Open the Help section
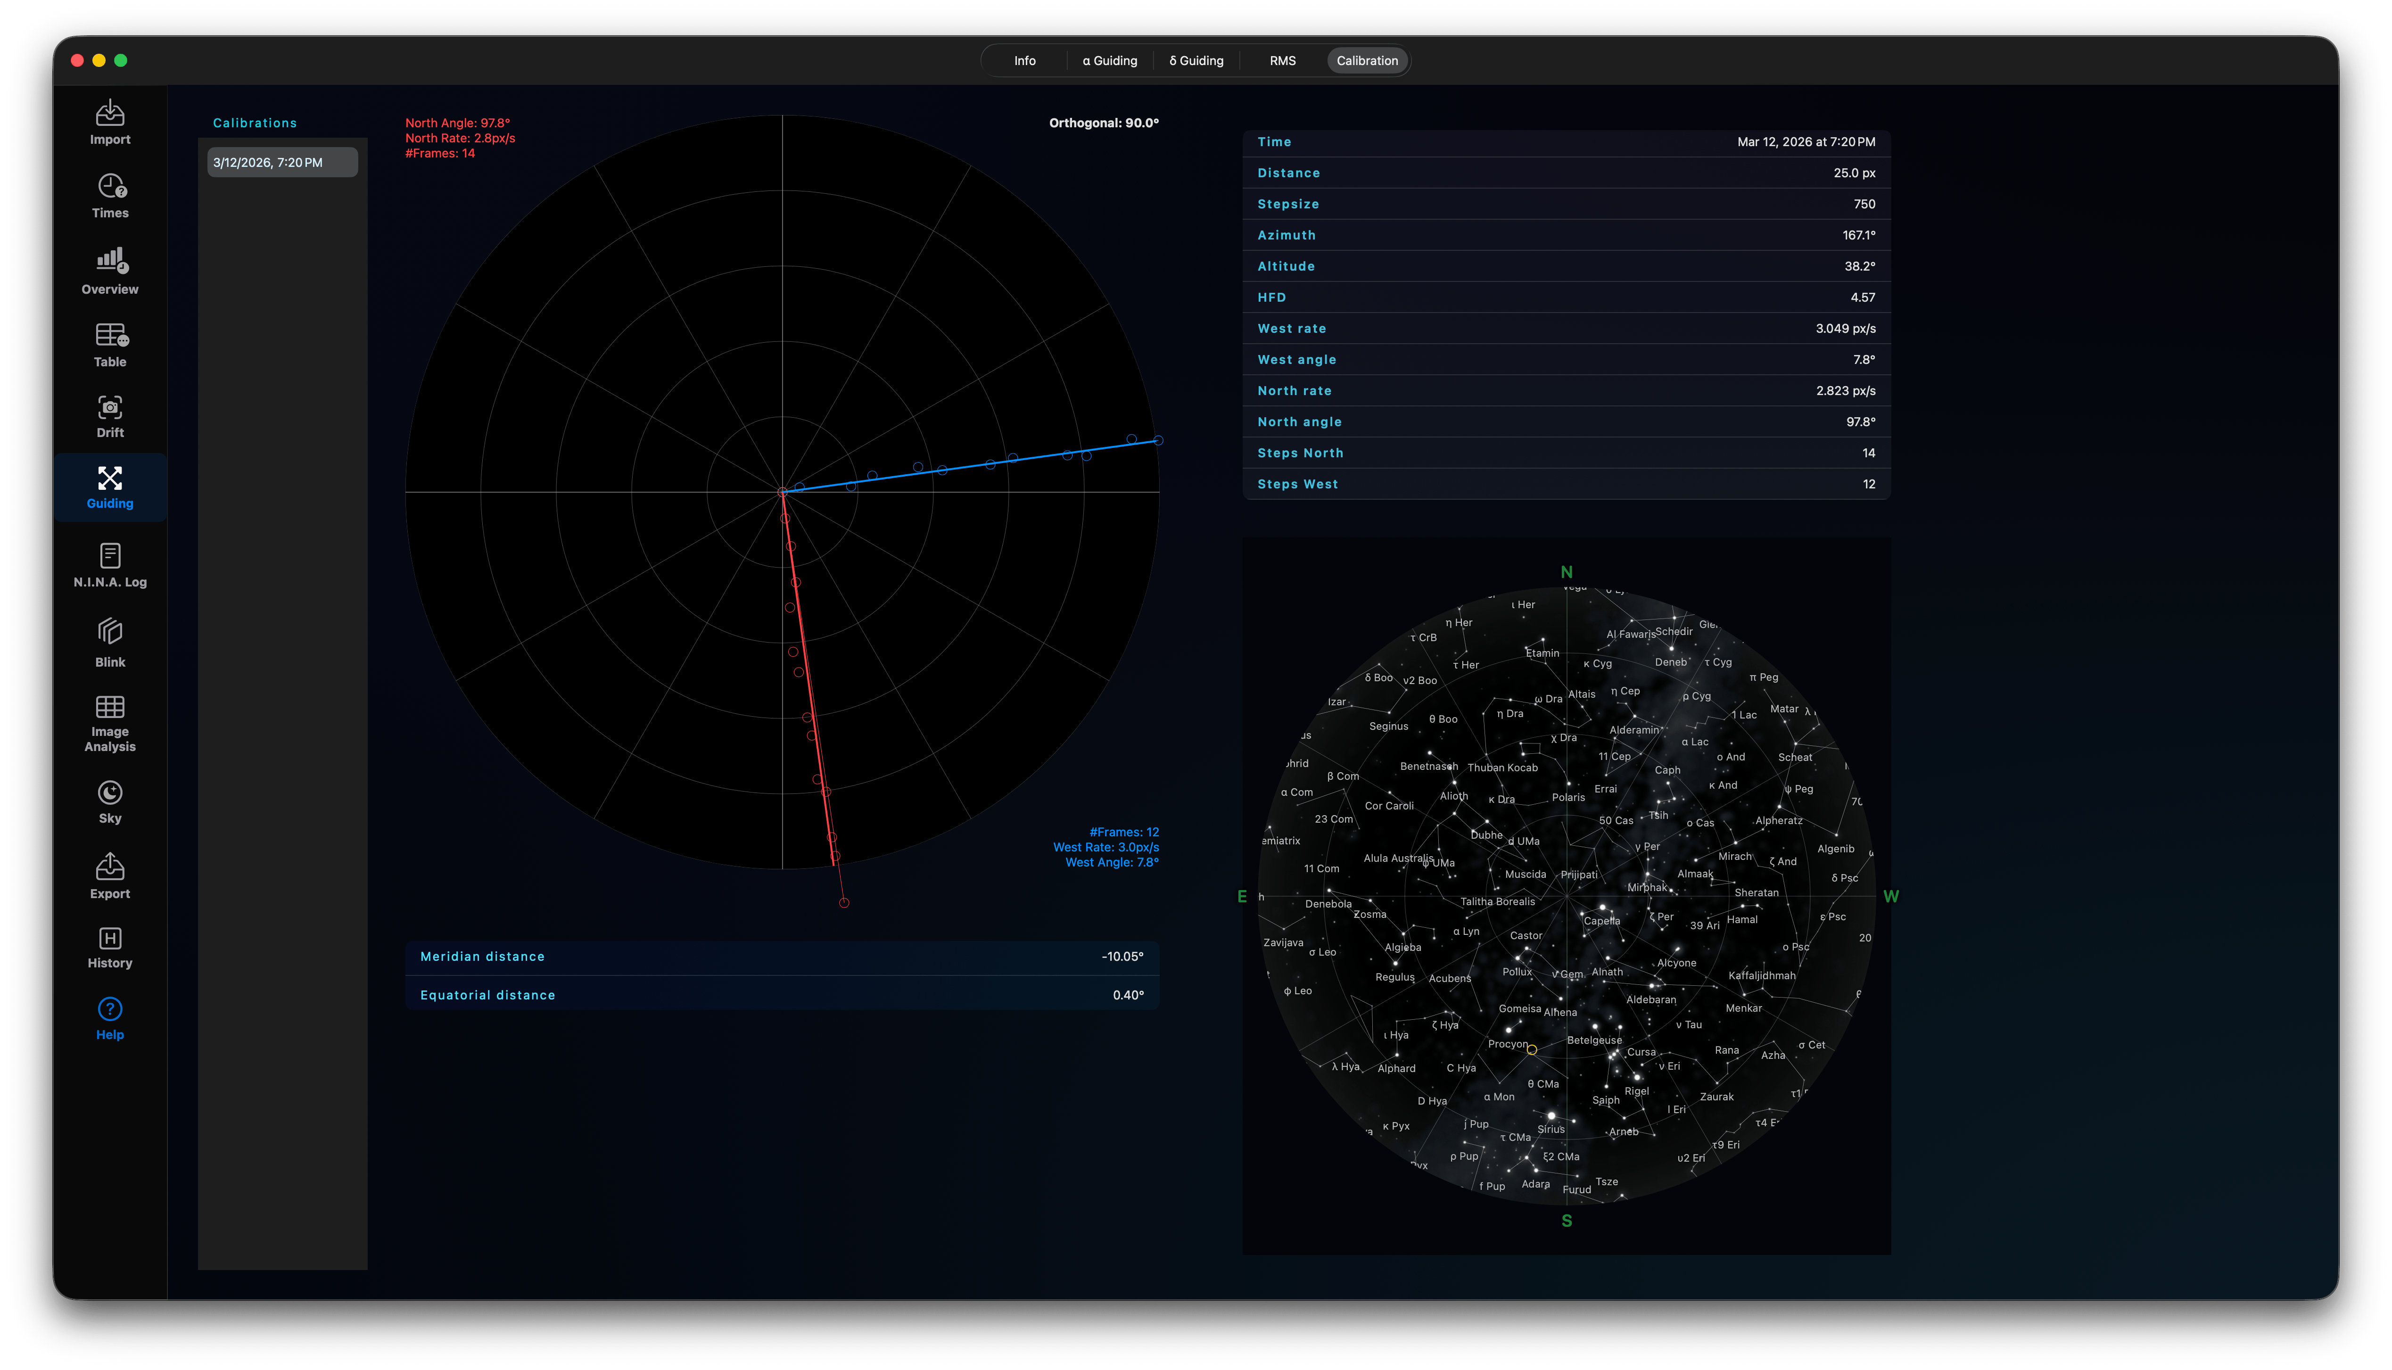 (110, 1019)
